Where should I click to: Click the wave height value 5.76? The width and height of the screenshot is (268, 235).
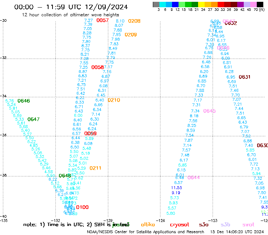pyautogui.click(x=9, y=101)
